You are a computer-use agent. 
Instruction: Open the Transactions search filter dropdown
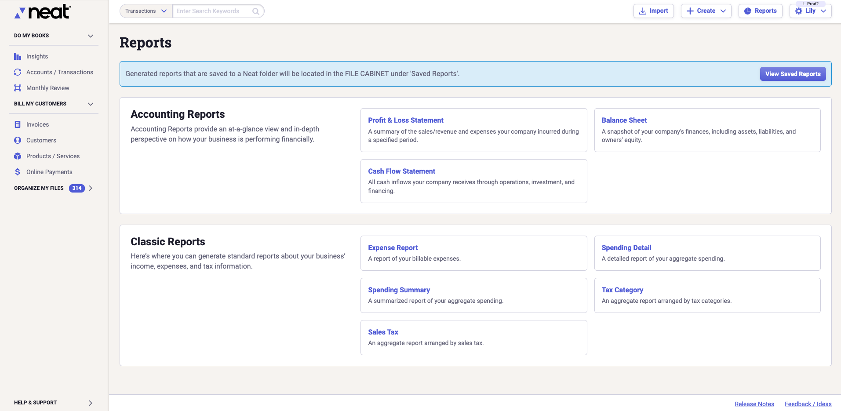point(146,11)
